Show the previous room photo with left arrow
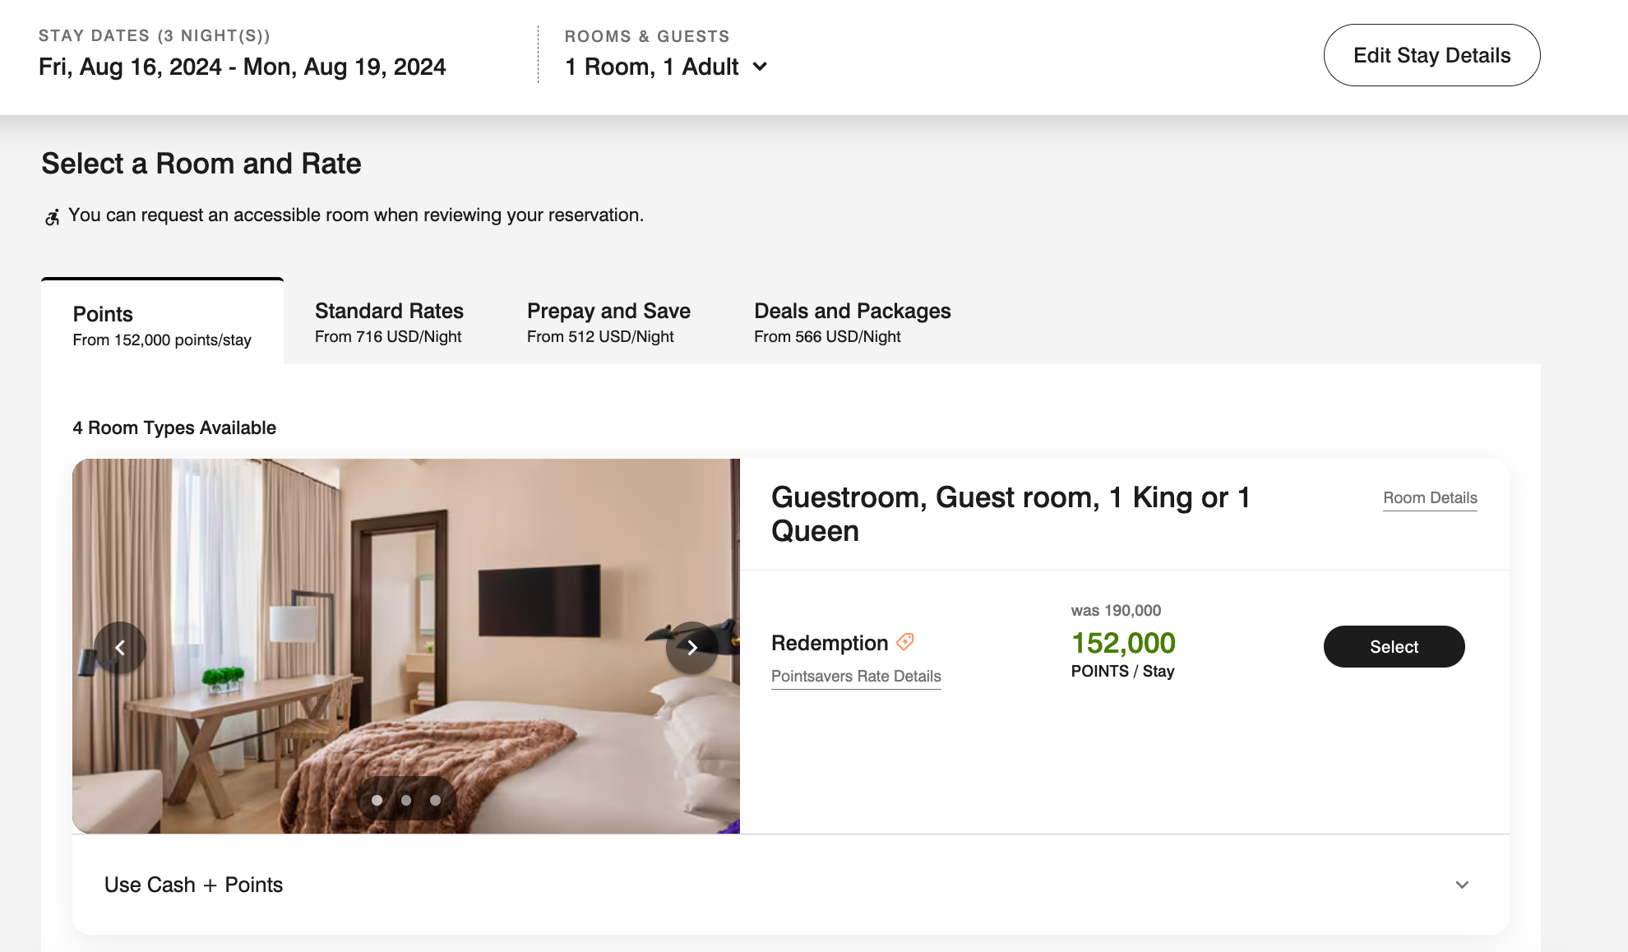This screenshot has height=952, width=1628. 120,648
